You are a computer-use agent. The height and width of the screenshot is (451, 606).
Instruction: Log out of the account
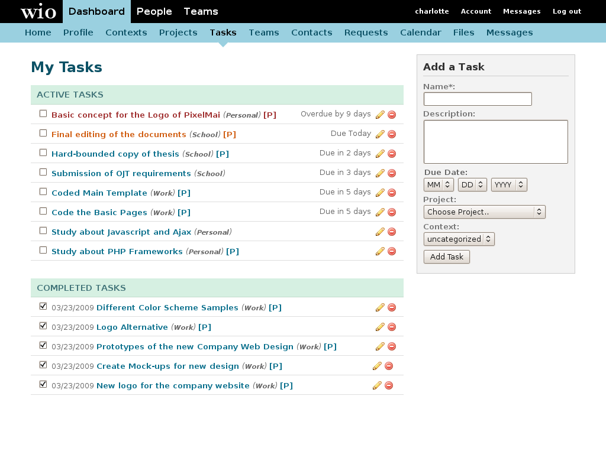pyautogui.click(x=567, y=12)
